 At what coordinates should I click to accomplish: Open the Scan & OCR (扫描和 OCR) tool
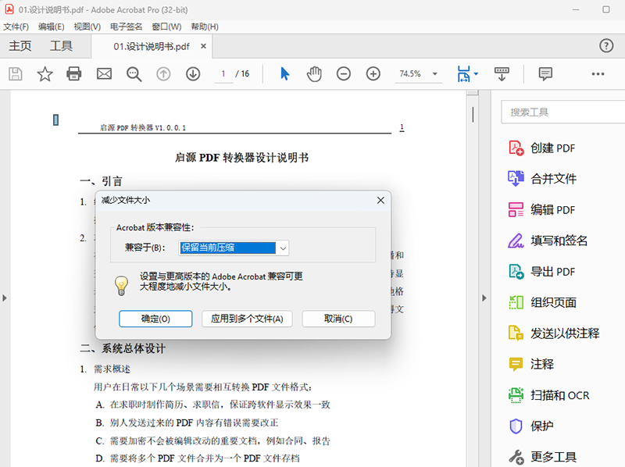click(x=548, y=395)
